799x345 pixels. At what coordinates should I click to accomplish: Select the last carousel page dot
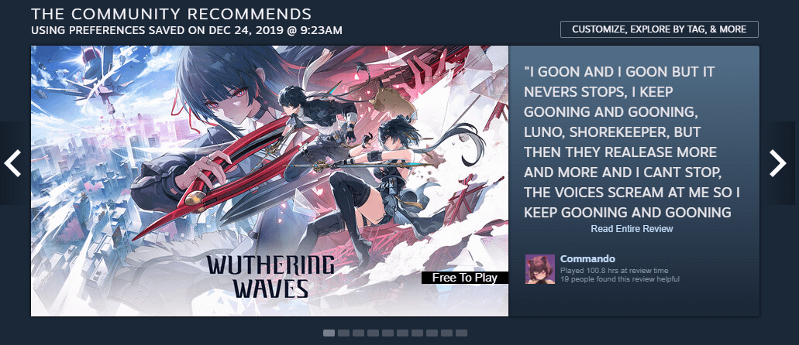coord(462,333)
